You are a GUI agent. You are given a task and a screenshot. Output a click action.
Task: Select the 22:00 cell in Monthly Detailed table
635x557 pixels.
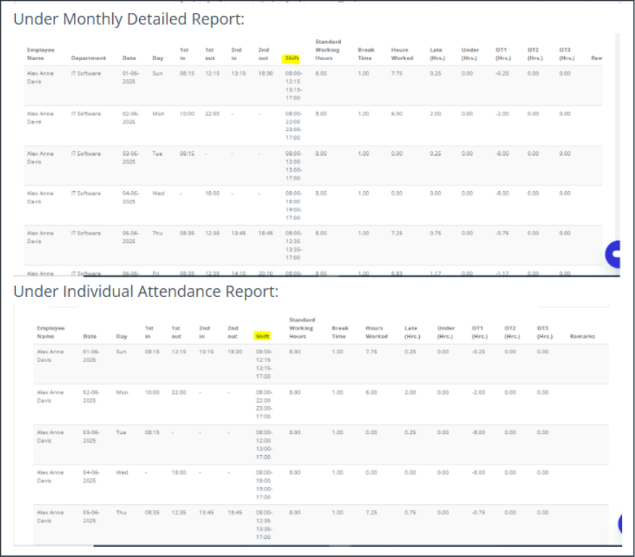[x=212, y=114]
